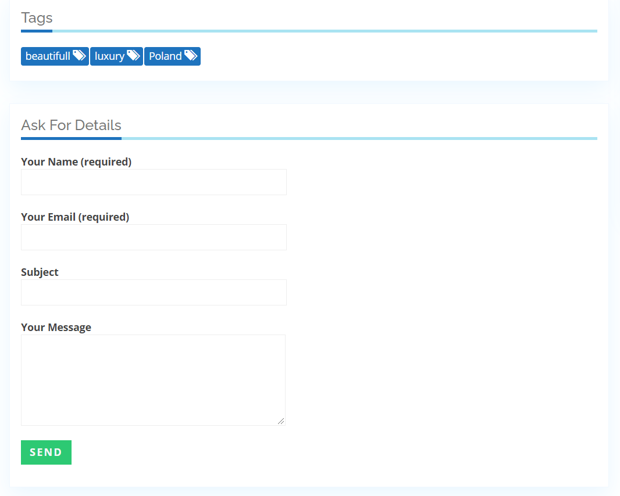The image size is (620, 496).
Task: Click the tag icon inside the Poland tag
Action: click(191, 56)
